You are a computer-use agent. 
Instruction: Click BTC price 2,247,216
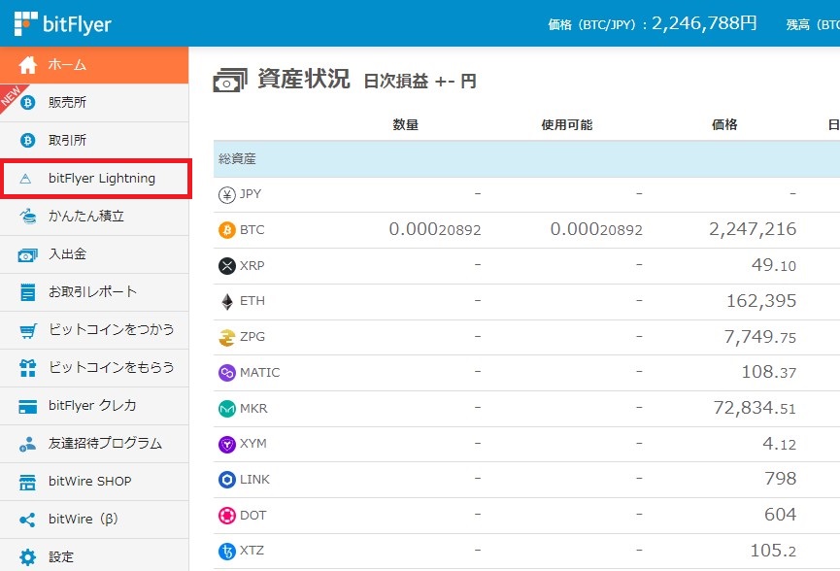tap(753, 229)
